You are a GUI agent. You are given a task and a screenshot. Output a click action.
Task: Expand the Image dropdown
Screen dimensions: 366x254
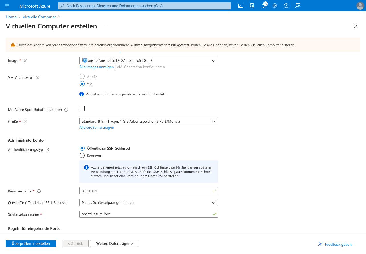[149, 60]
